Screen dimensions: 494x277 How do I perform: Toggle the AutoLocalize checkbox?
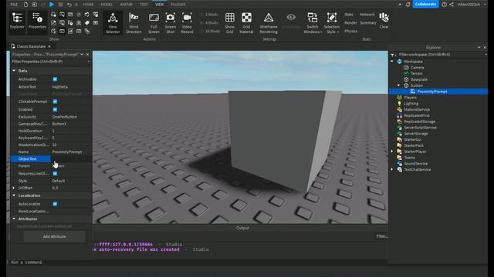click(x=55, y=204)
